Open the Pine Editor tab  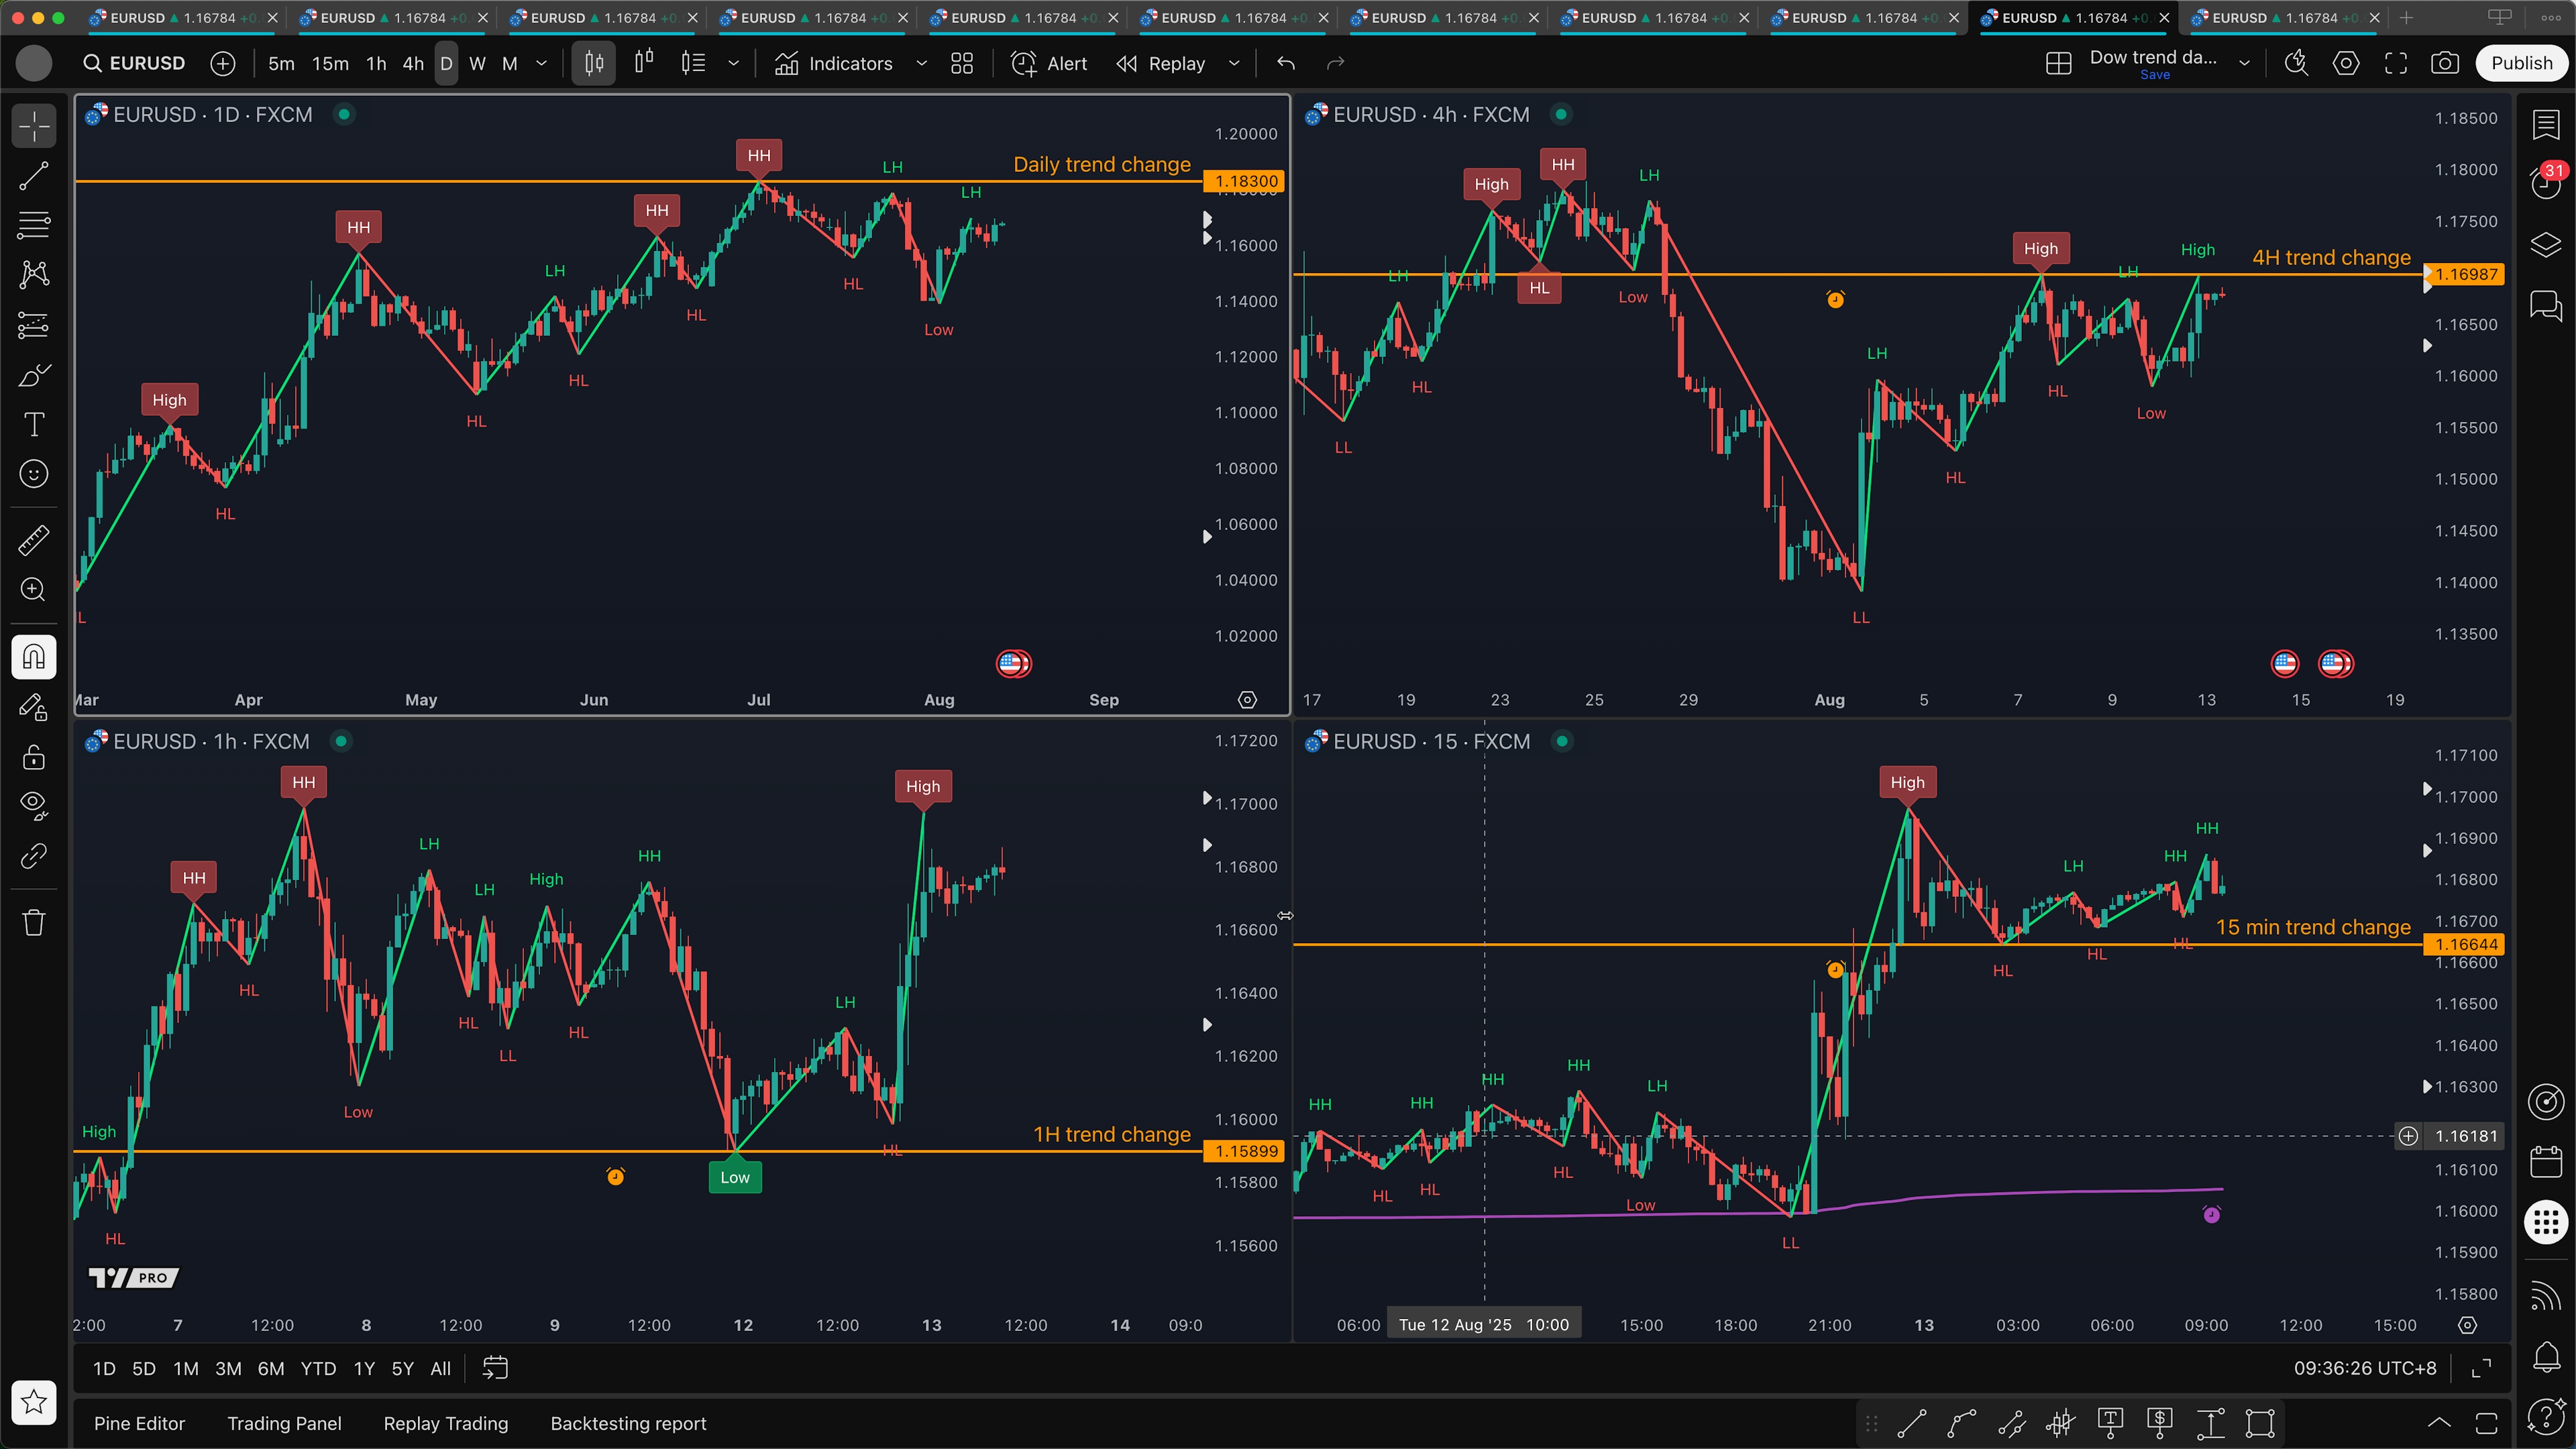point(139,1423)
